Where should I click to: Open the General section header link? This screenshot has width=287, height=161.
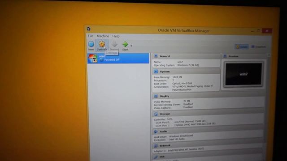click(165, 56)
